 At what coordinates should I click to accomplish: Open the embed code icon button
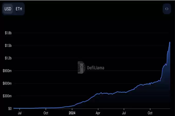pyautogui.click(x=167, y=9)
